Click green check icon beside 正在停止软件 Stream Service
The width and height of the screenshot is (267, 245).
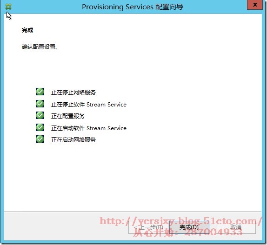point(40,104)
